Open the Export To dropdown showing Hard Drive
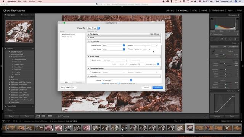Image resolution: width=244 pixels, height=137 pixels. click(93, 28)
